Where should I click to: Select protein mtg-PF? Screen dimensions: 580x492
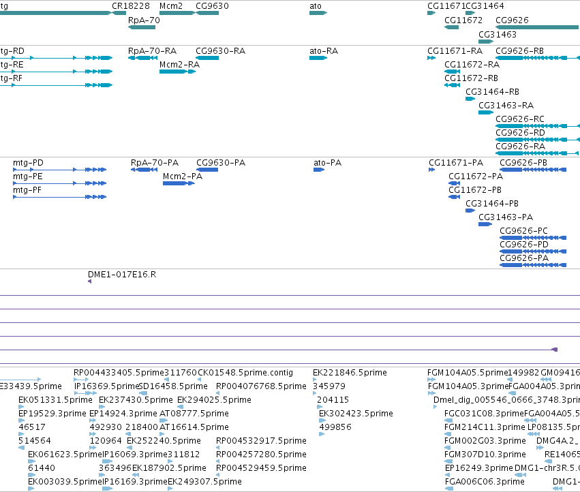tap(27, 190)
